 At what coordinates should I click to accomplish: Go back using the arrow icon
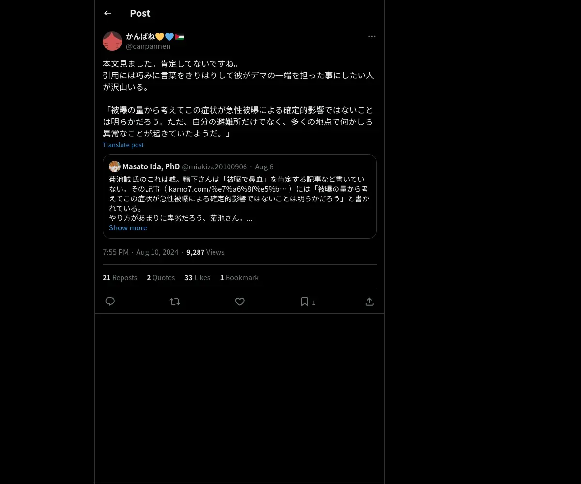point(107,13)
